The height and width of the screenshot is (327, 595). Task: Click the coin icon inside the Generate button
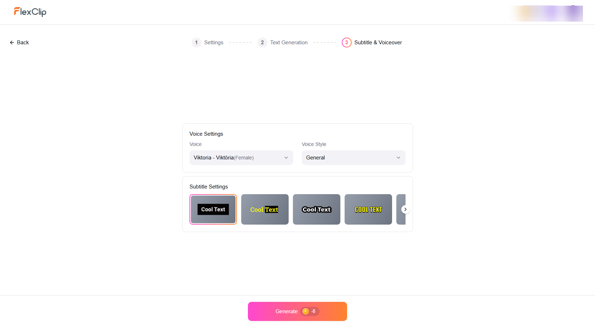(x=306, y=311)
